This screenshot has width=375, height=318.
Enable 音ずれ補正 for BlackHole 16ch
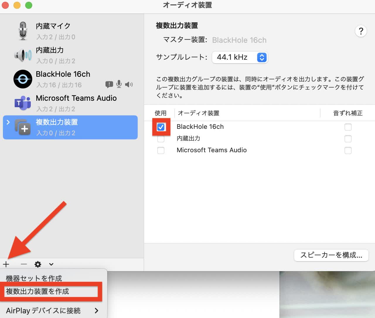pyautogui.click(x=348, y=127)
